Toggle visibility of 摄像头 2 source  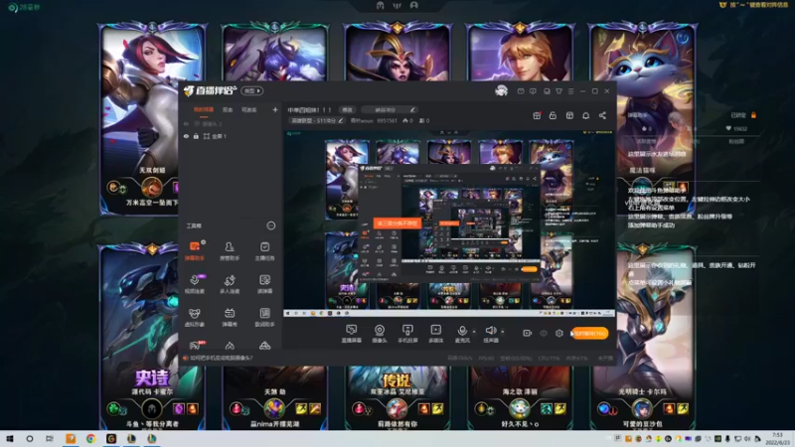pyautogui.click(x=186, y=123)
